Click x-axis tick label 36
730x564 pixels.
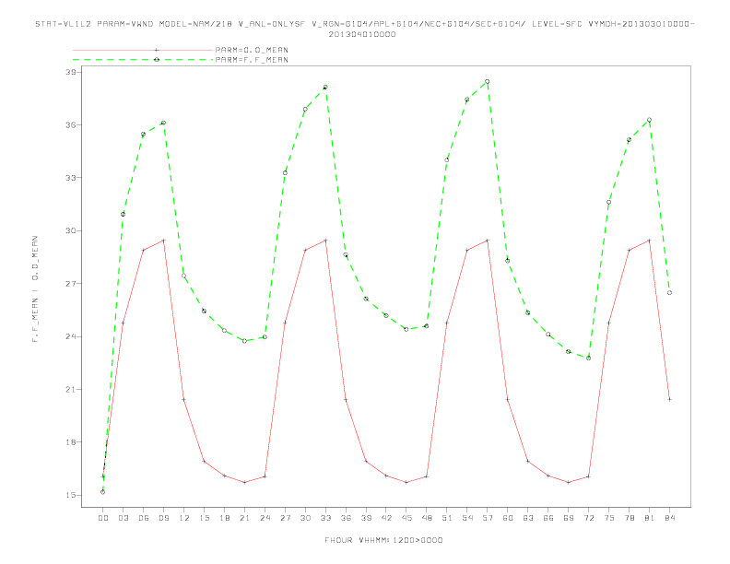coord(346,518)
